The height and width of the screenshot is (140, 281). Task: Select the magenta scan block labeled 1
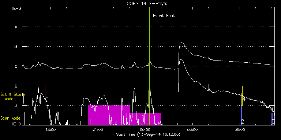coord(109,115)
